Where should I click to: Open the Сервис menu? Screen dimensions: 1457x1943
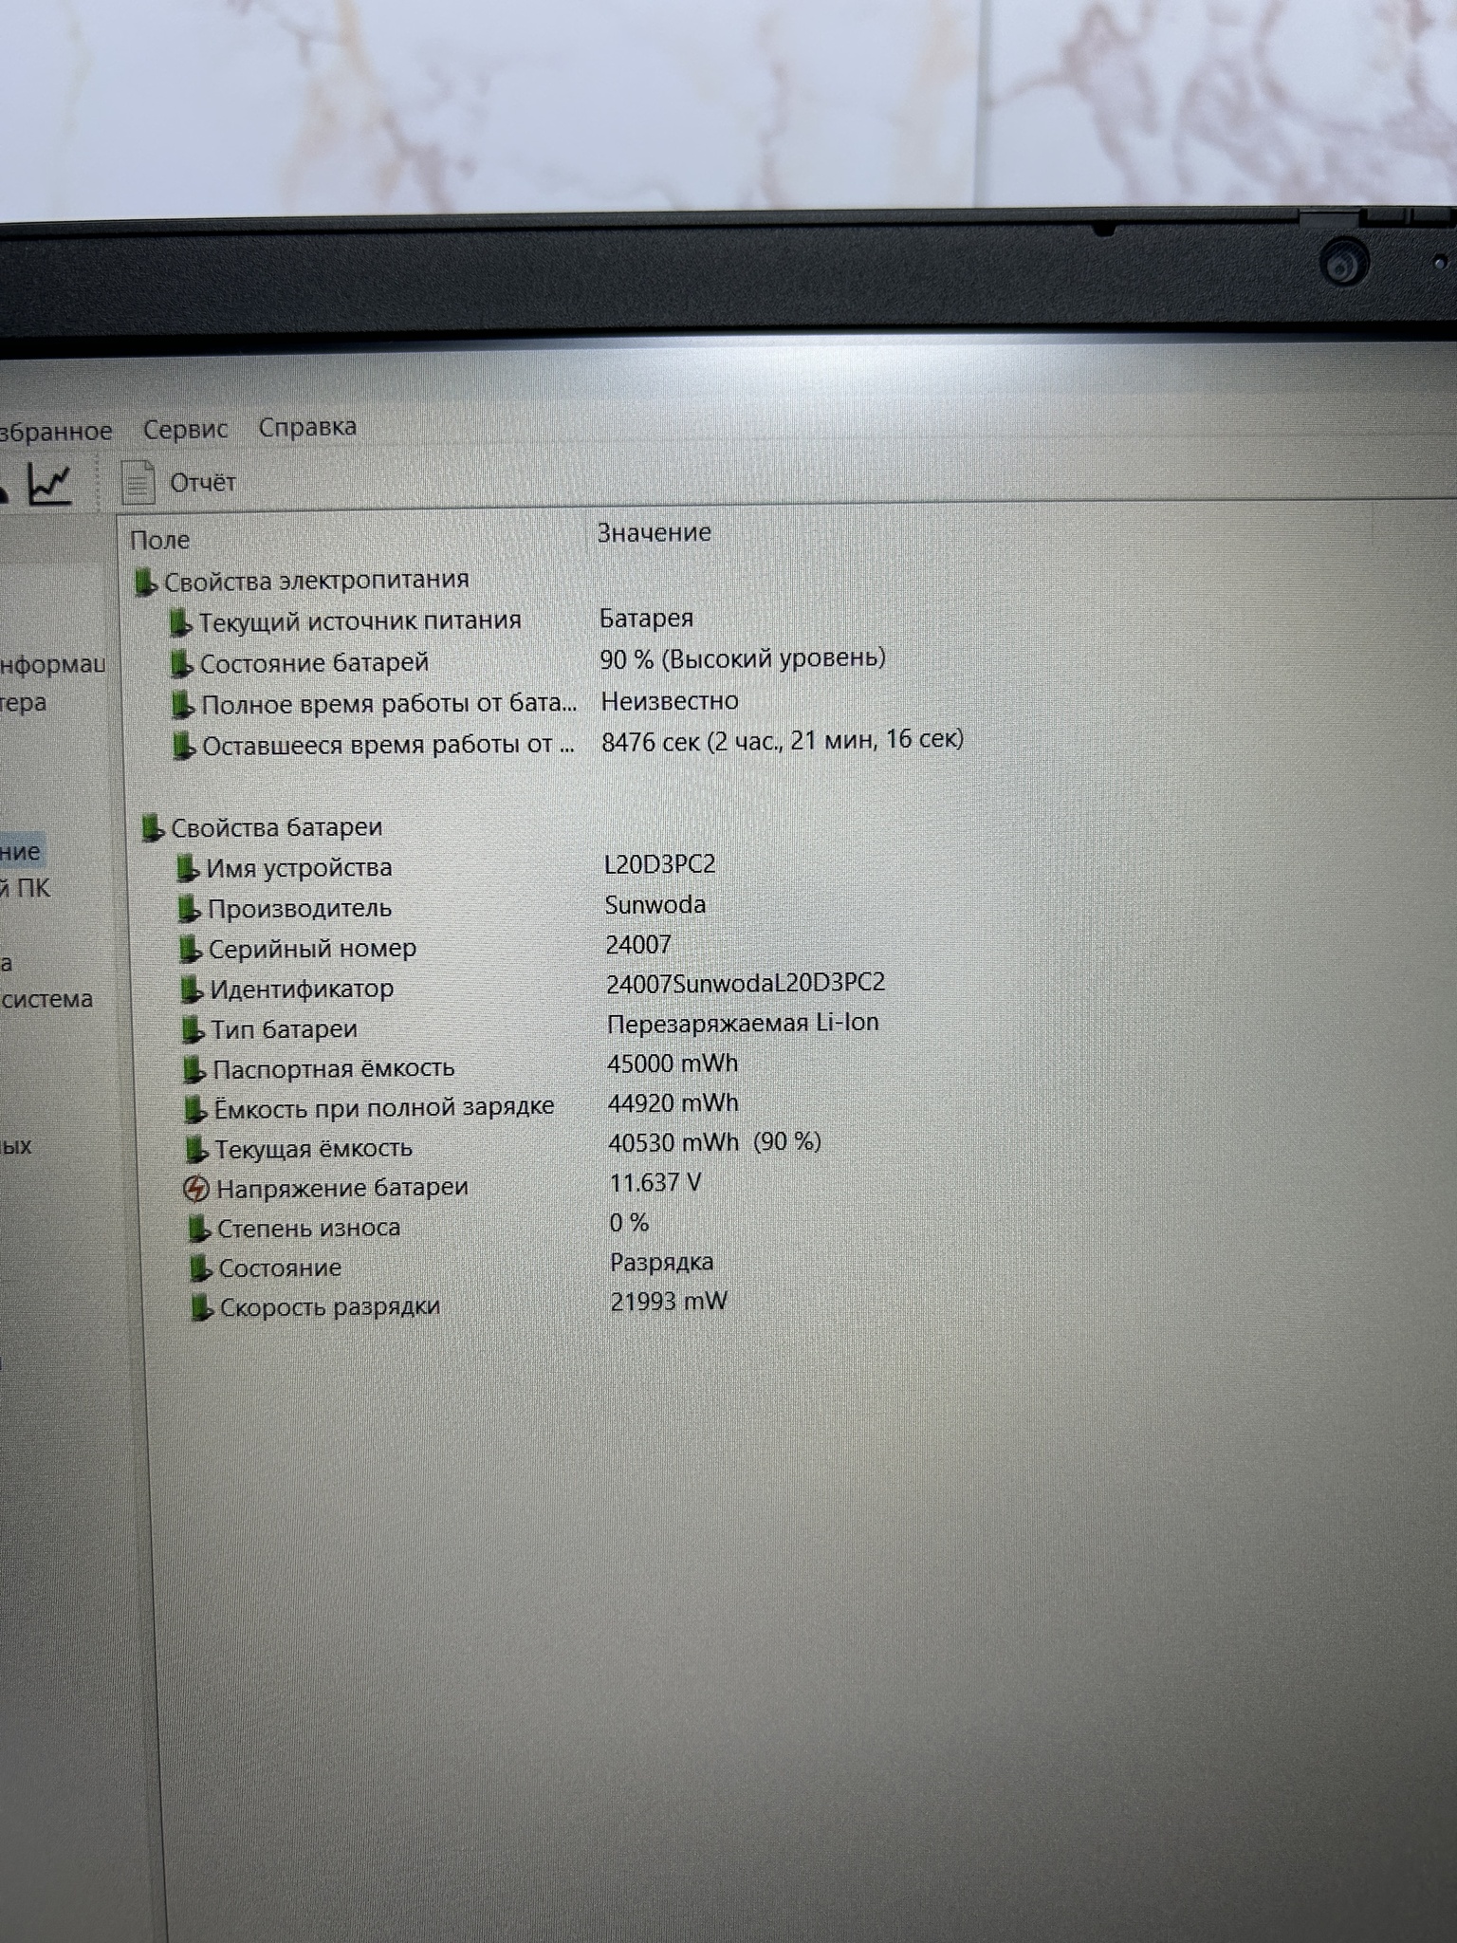click(x=185, y=429)
